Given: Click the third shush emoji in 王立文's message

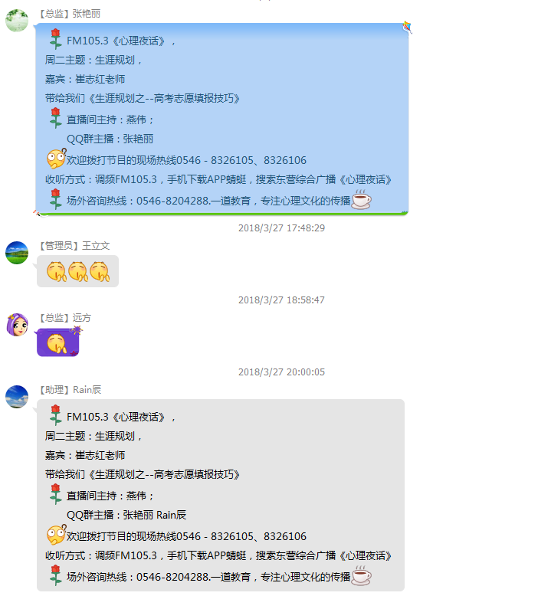Looking at the screenshot, I should [x=100, y=271].
